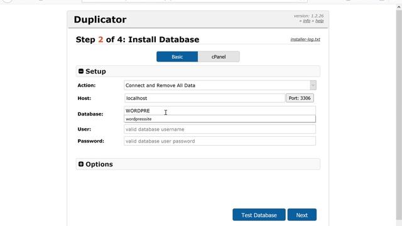Open the Action dropdown list

click(220, 85)
